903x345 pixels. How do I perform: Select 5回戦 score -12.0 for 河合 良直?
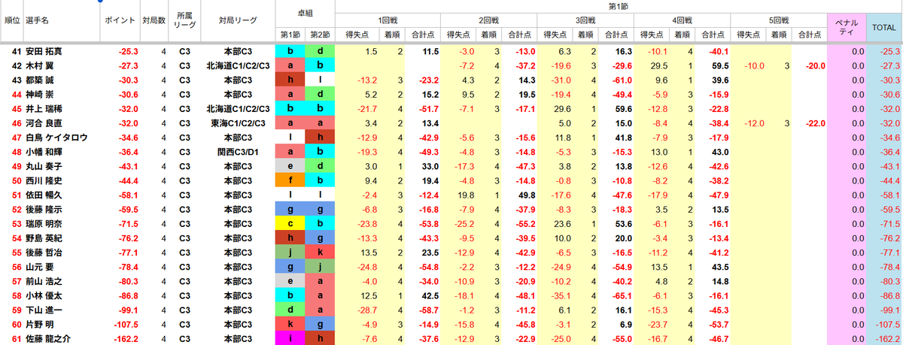point(755,123)
